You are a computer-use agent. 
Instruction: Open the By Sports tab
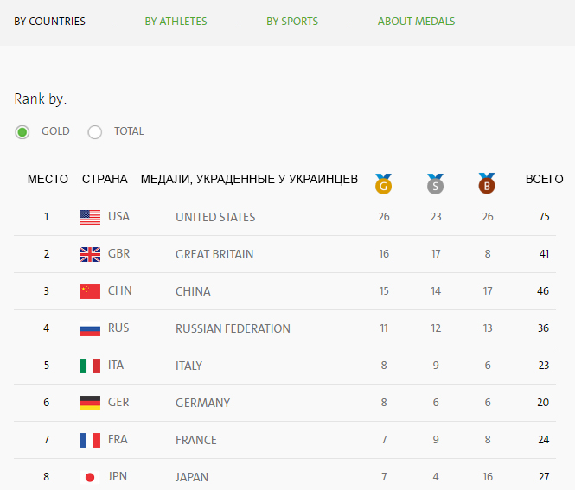point(292,22)
